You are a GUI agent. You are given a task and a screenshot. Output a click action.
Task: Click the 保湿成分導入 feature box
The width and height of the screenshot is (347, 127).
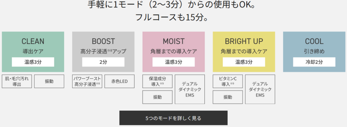(x=158, y=81)
